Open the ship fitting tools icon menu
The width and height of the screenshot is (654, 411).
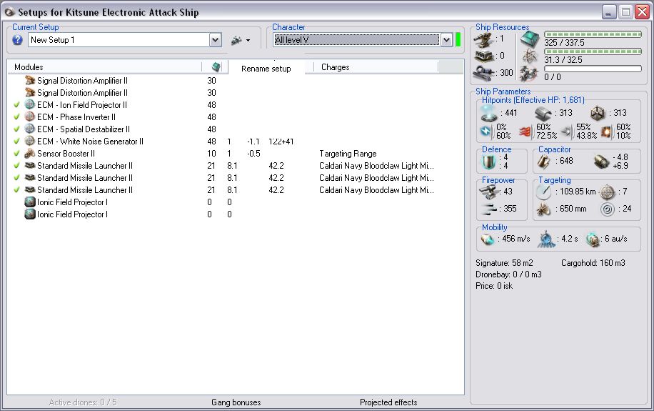pos(240,41)
